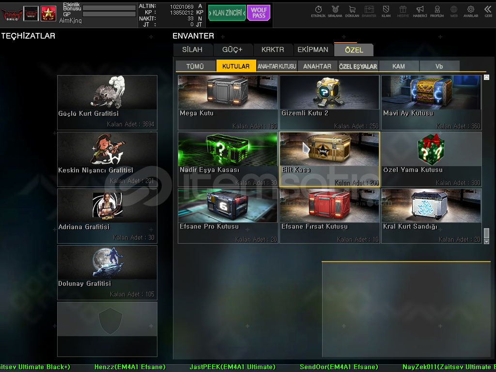Click ticker entry JastPEEK(EM4A1 Ultimate)
The height and width of the screenshot is (372, 496).
pos(232,367)
